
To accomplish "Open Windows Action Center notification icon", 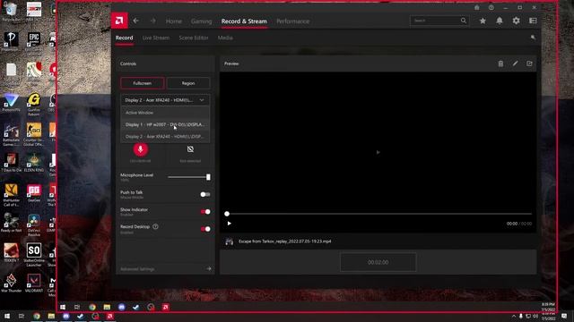I will point(564,316).
